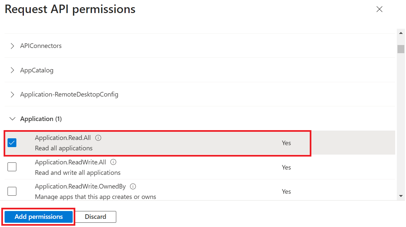Click the Application-RemoteDesktopConfig label
Viewport: 406px width, 227px height.
[x=69, y=95]
